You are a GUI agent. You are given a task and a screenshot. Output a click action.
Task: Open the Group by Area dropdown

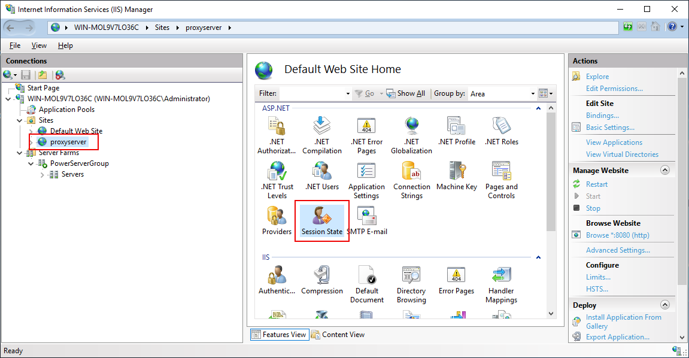(533, 93)
